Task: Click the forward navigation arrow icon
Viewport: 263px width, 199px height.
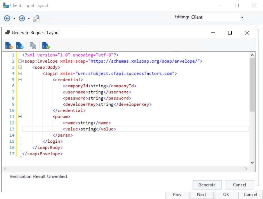Action: pyautogui.click(x=22, y=19)
